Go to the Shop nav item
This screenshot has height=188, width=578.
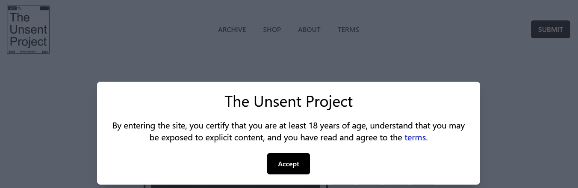coord(272,29)
